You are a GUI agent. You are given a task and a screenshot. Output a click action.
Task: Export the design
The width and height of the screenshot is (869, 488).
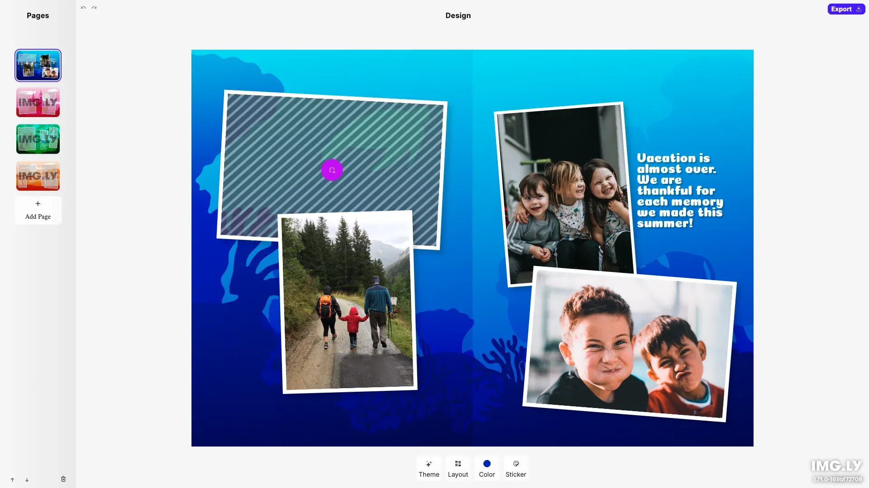pyautogui.click(x=846, y=9)
